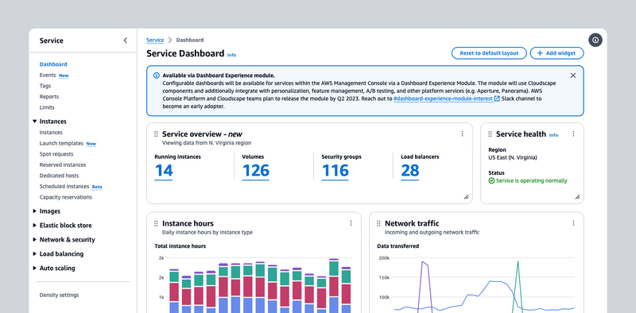The height and width of the screenshot is (313, 636).
Task: Click the Service health drag handle
Action: pyautogui.click(x=490, y=134)
